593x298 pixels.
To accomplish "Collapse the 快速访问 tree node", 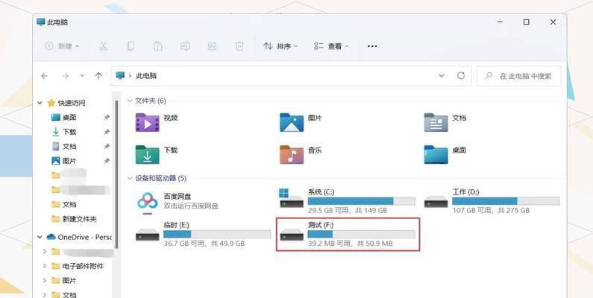I will [41, 103].
